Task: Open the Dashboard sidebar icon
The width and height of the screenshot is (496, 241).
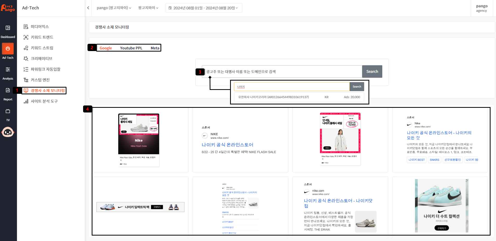Action: (8, 28)
